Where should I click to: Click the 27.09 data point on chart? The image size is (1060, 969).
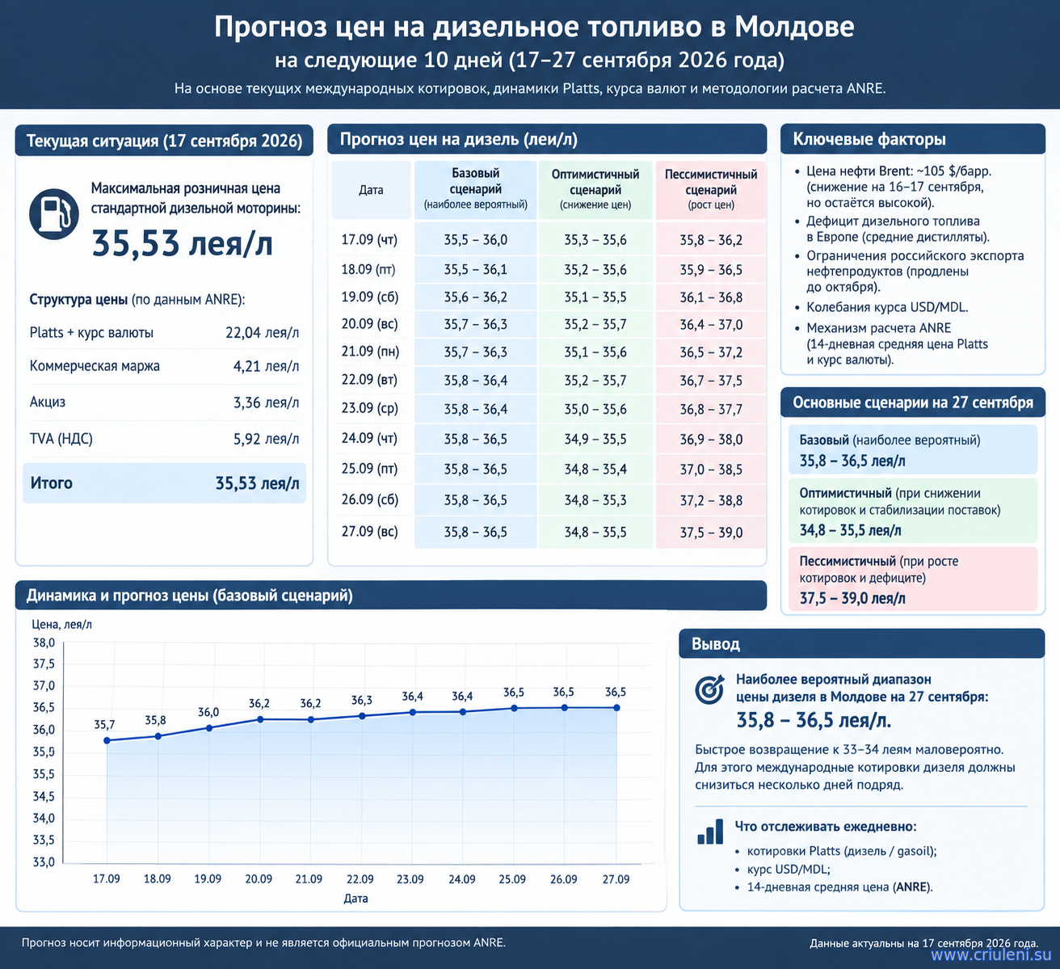[x=616, y=707]
